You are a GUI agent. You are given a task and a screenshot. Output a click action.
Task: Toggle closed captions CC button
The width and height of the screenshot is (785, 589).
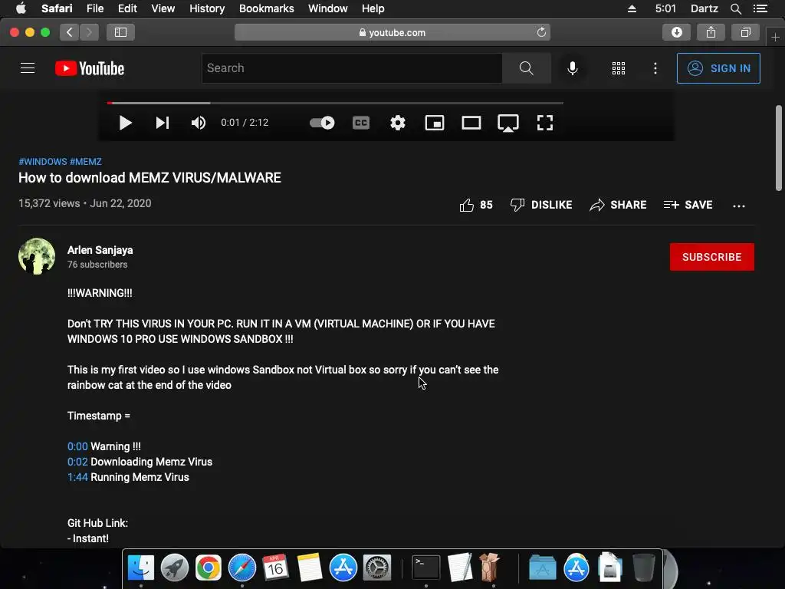click(361, 123)
